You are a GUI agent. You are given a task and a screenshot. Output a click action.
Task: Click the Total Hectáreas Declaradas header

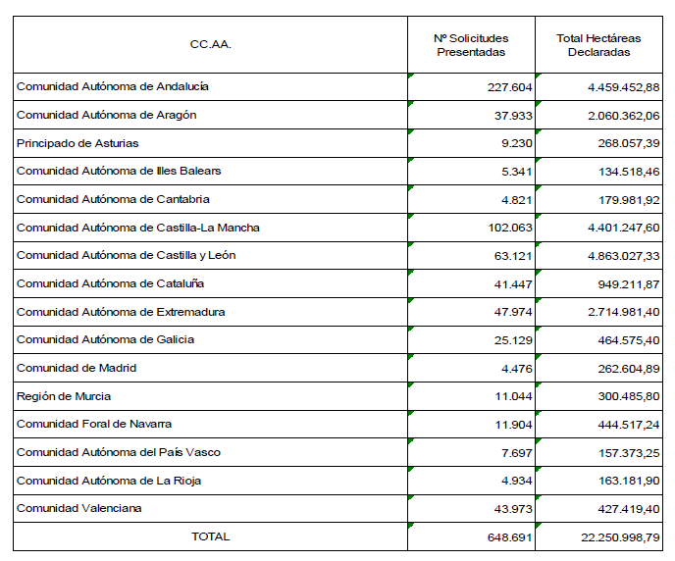(598, 45)
